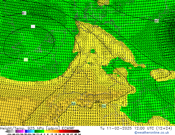The image size is (175, 135).
Task: Click the blank white label box on map
Action: pos(33,26)
